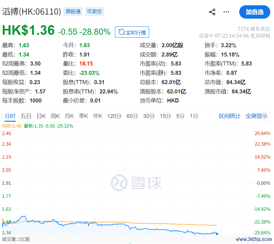Click the 可卖空 tag
This screenshot has width=274, height=244.
pos(94,11)
